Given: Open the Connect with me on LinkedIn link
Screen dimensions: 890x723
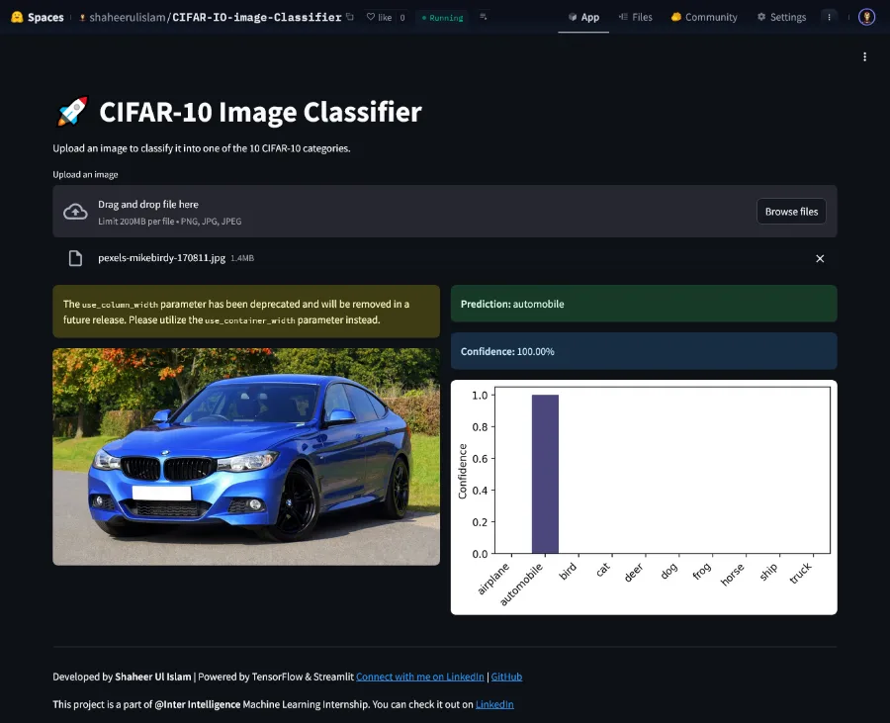Looking at the screenshot, I should pos(420,677).
